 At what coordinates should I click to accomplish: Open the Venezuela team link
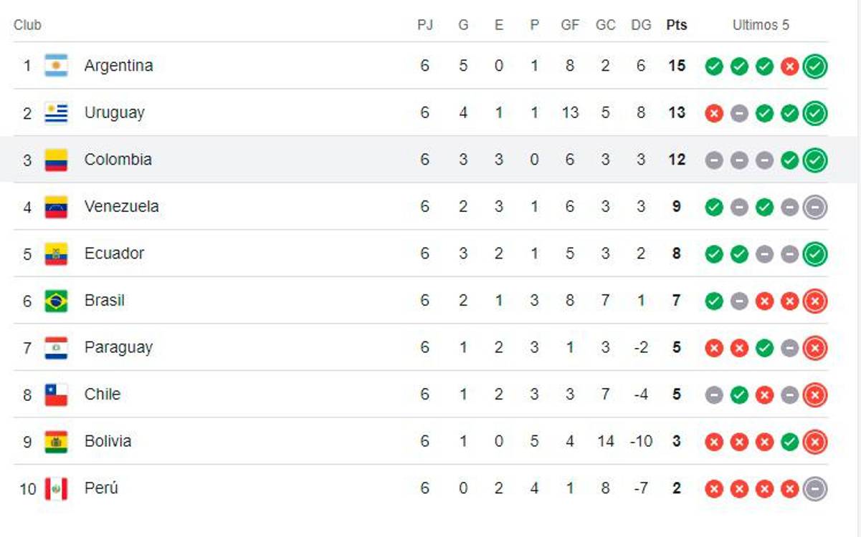[121, 207]
